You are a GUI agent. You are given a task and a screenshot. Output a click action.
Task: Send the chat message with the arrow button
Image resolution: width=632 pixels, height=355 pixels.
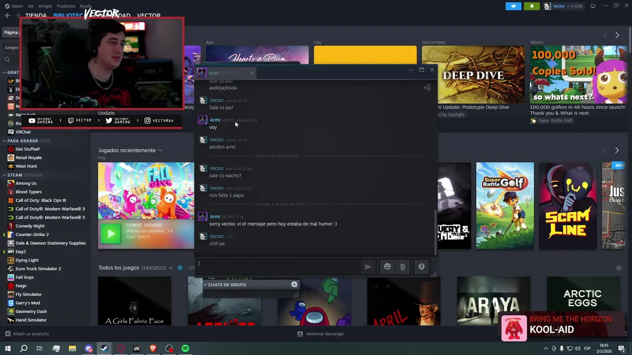368,267
